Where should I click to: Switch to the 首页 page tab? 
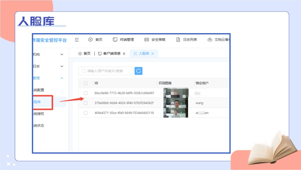[x=84, y=53]
